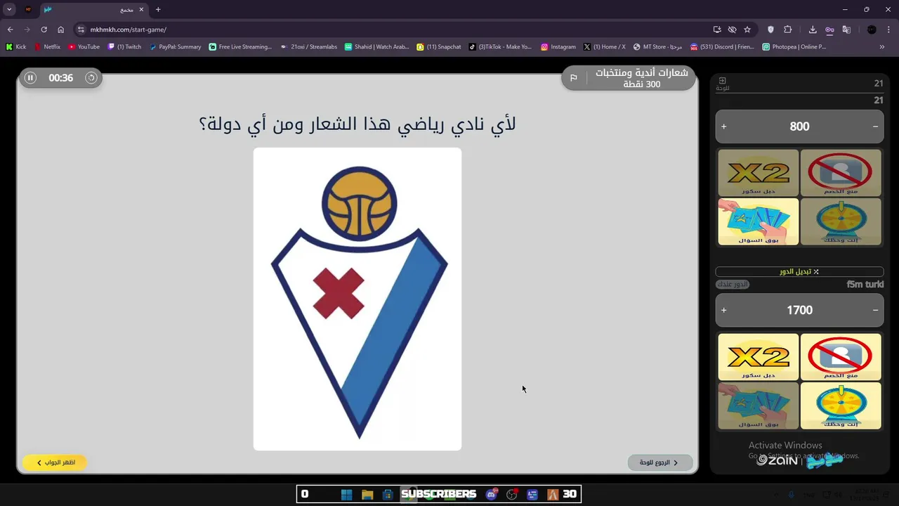This screenshot has height=506, width=899.
Task: Switch to the first pinned tab
Action: point(28,10)
